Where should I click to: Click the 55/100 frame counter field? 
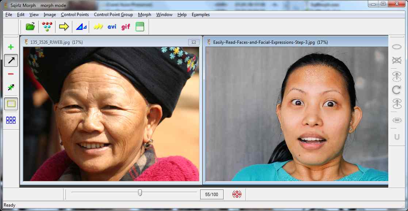[212, 194]
